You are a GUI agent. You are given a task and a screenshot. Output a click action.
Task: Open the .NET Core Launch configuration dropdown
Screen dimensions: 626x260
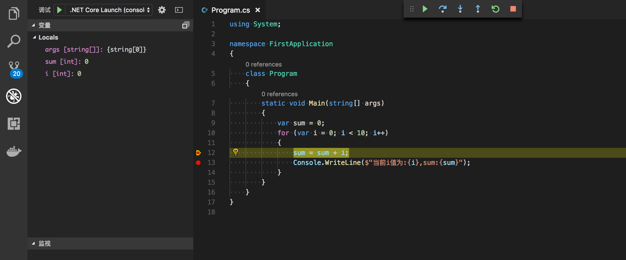110,10
